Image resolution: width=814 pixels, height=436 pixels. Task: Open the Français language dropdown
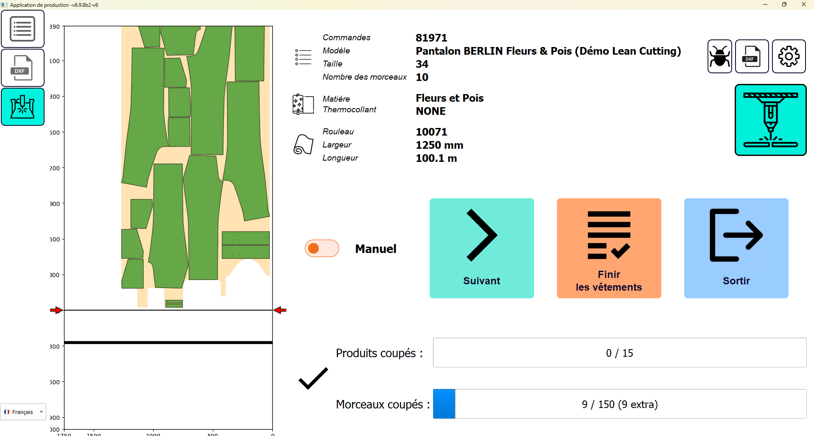23,412
